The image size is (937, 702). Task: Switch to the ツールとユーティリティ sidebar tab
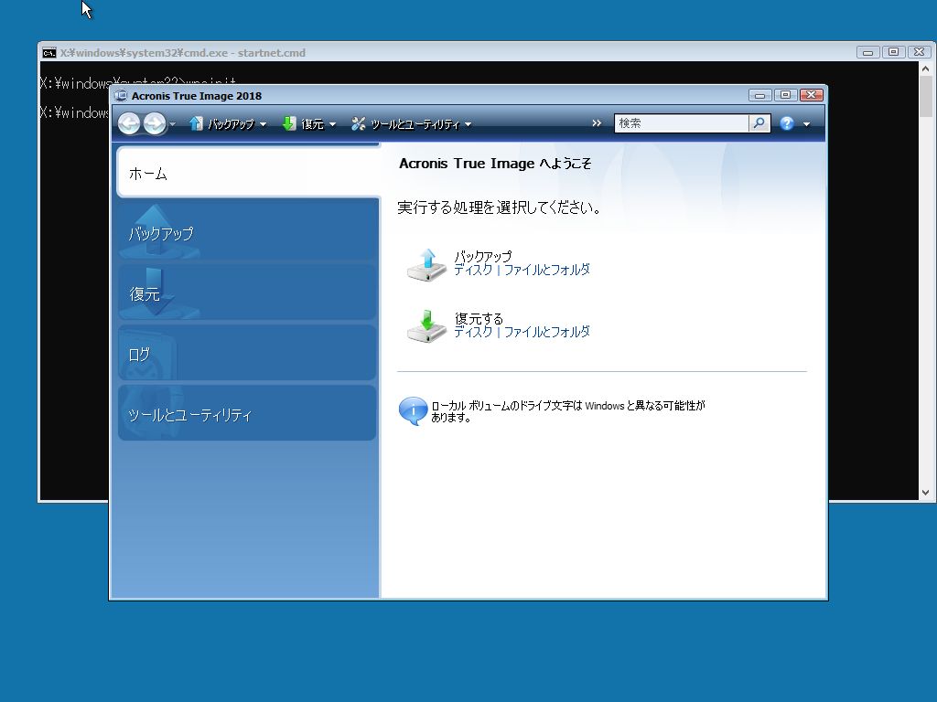point(247,414)
